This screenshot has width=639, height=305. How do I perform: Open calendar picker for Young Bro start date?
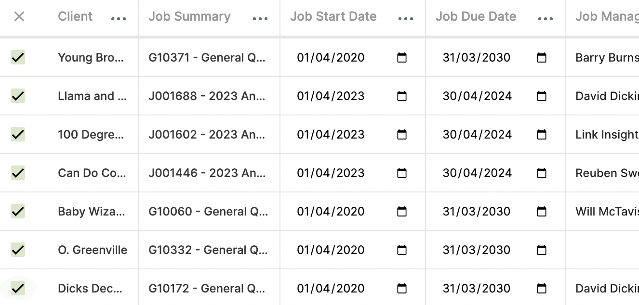(x=402, y=58)
